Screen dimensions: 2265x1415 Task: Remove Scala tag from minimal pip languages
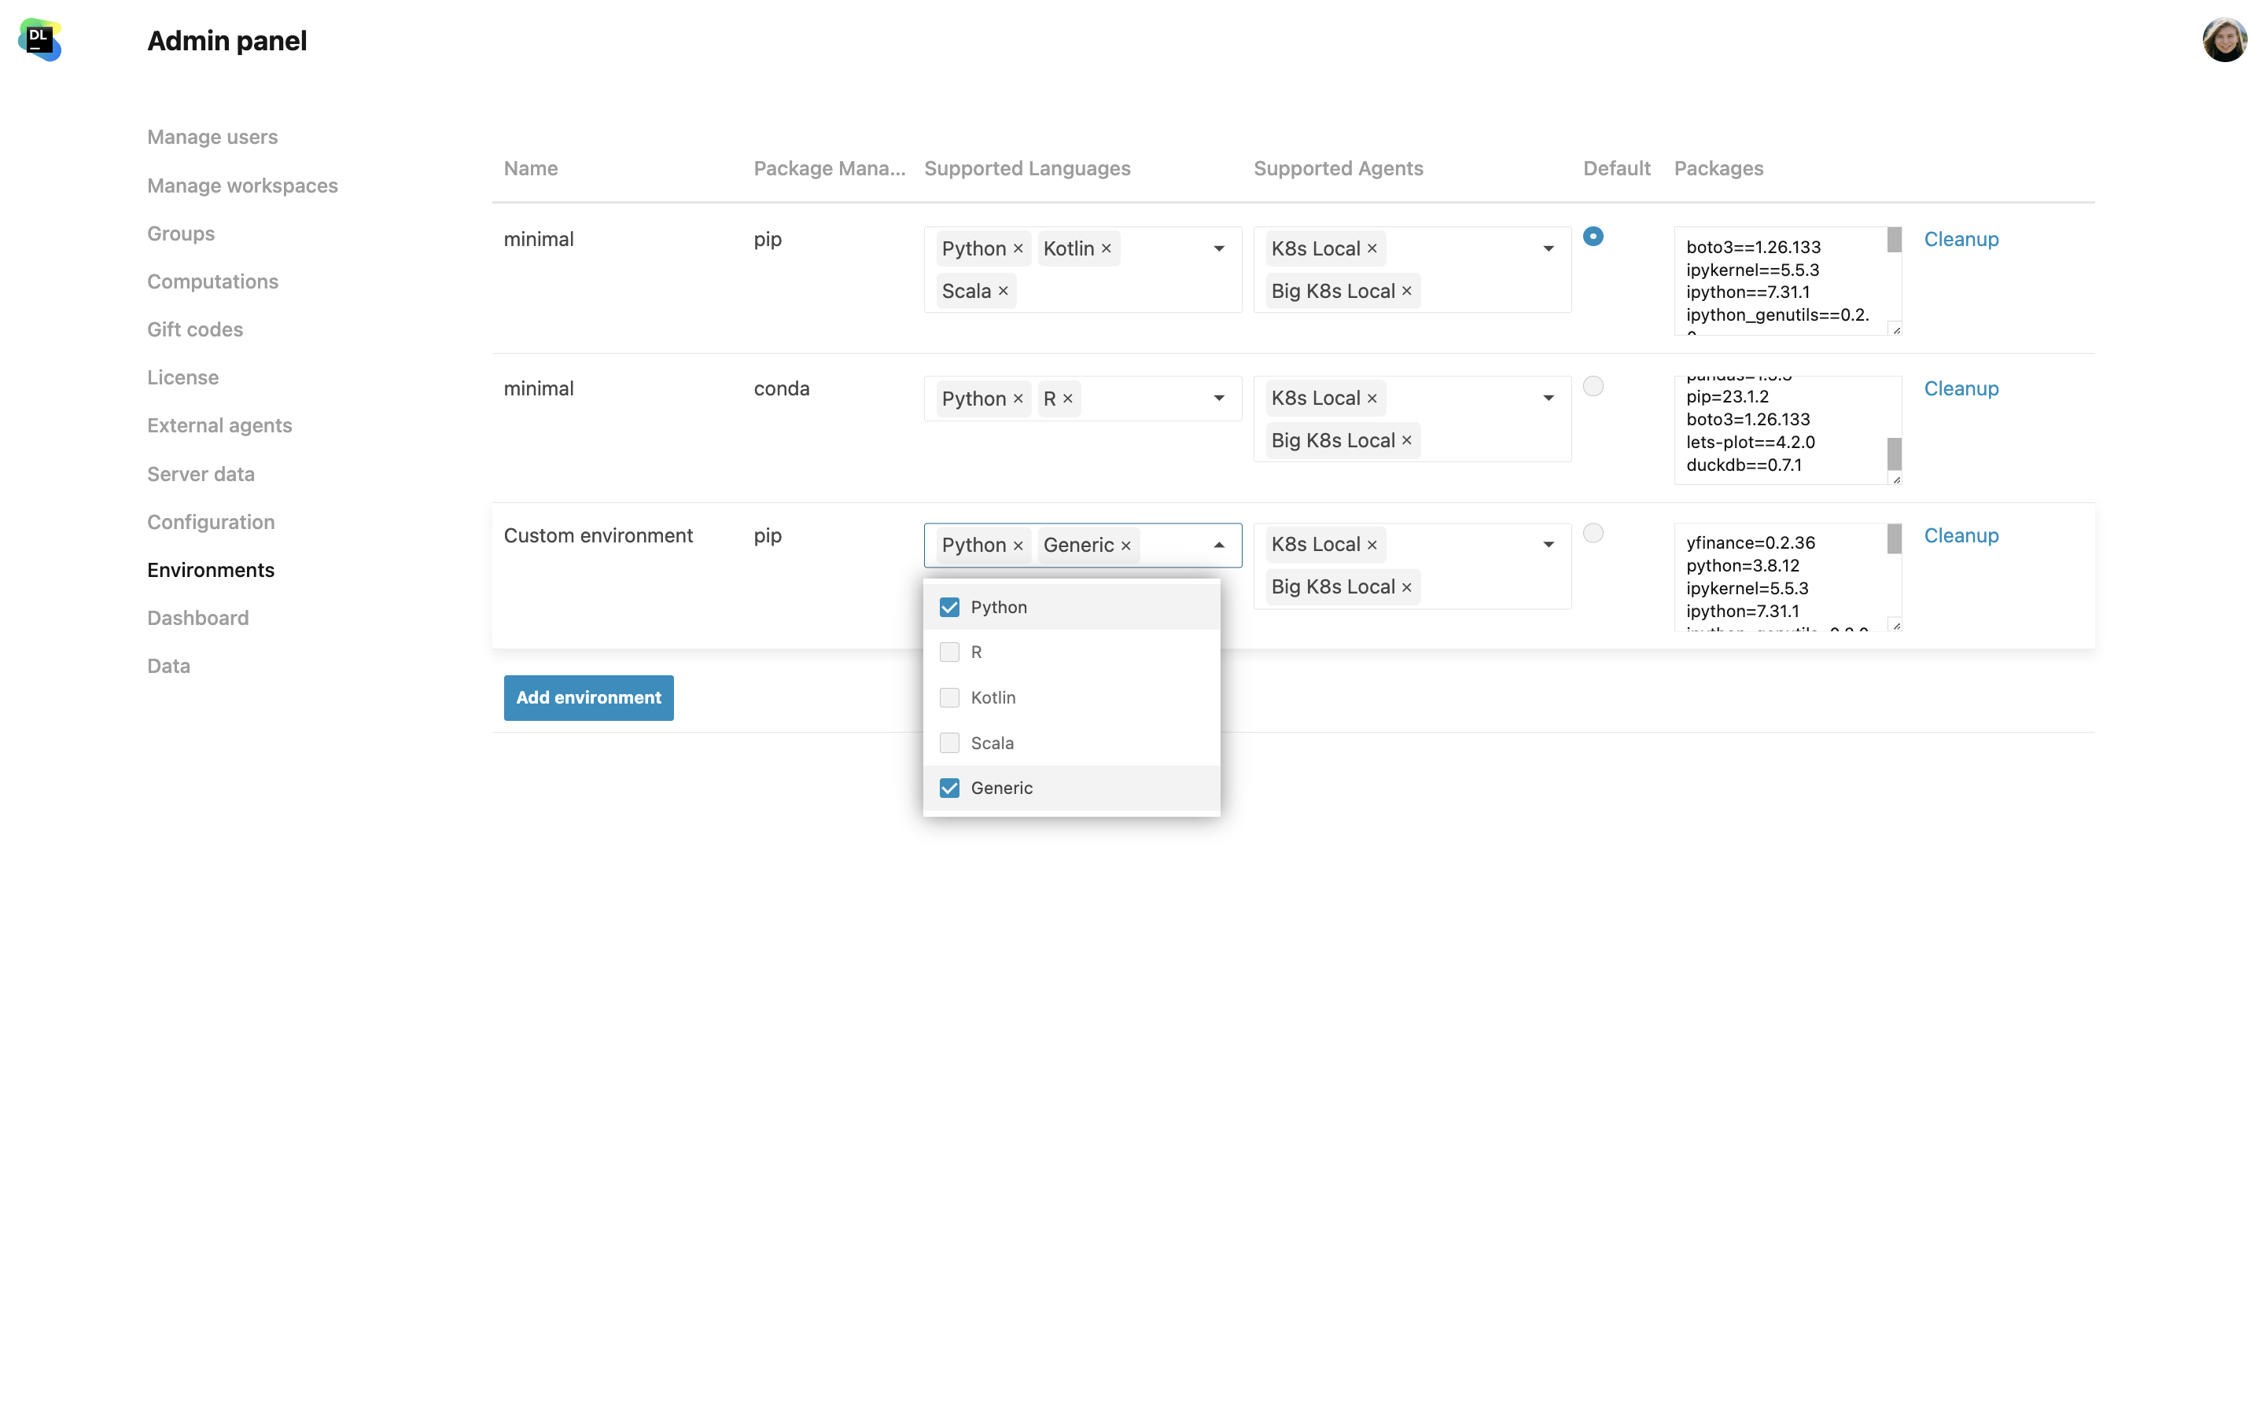(x=1004, y=291)
